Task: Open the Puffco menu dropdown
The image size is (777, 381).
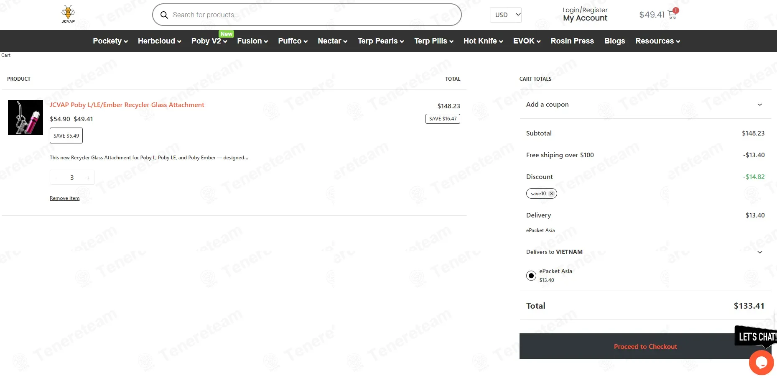Action: [293, 41]
